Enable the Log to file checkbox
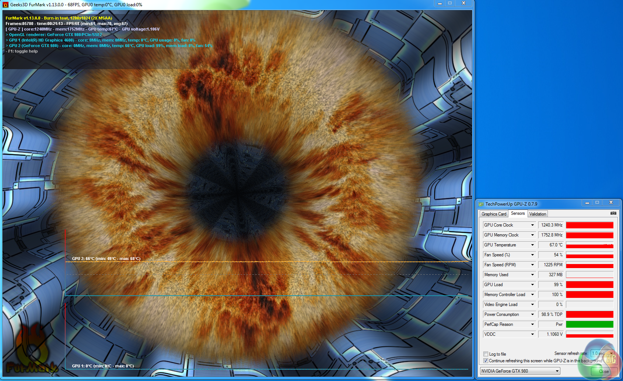The image size is (623, 381). pos(486,354)
